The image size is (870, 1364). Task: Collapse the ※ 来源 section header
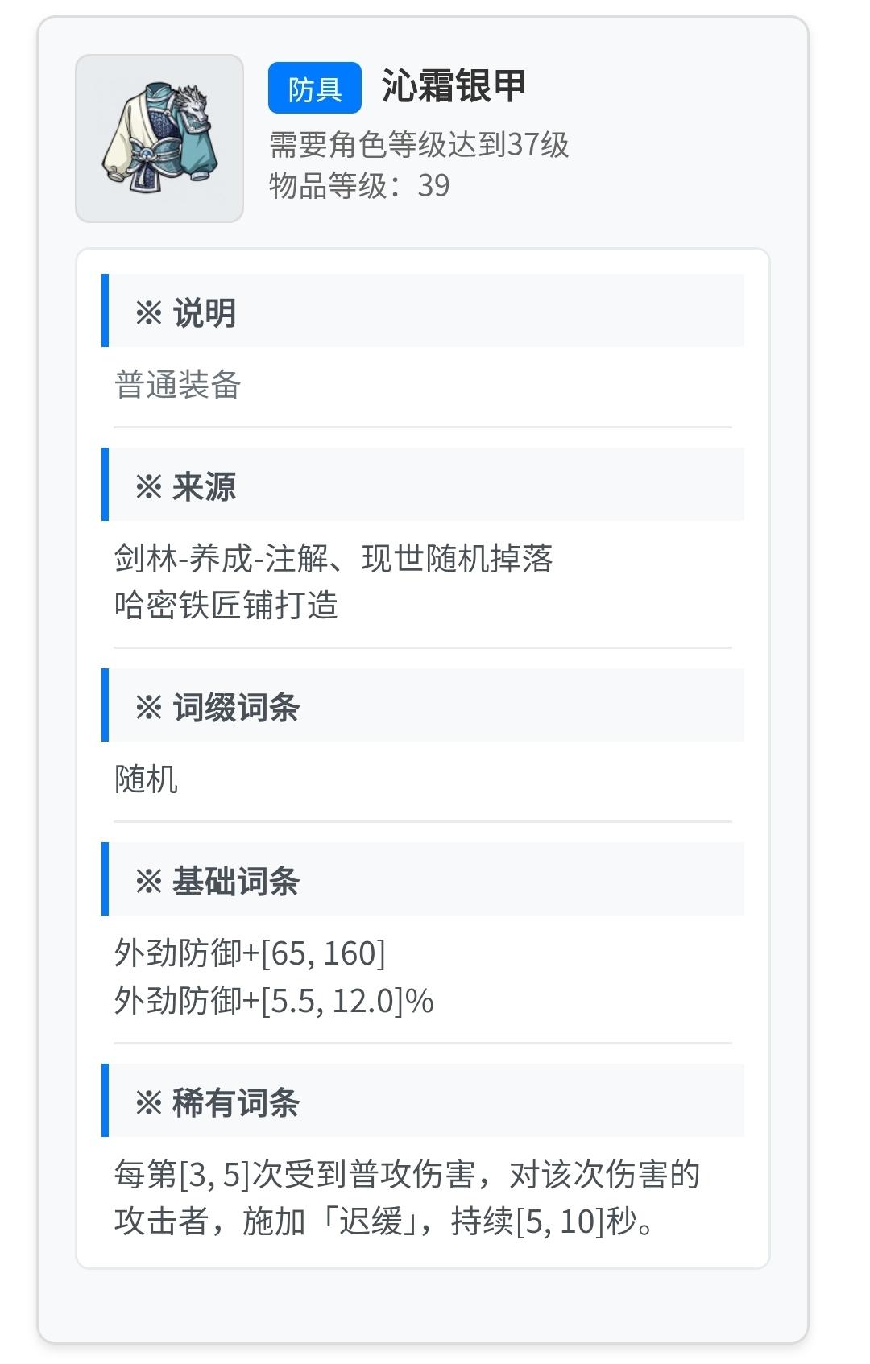point(423,486)
